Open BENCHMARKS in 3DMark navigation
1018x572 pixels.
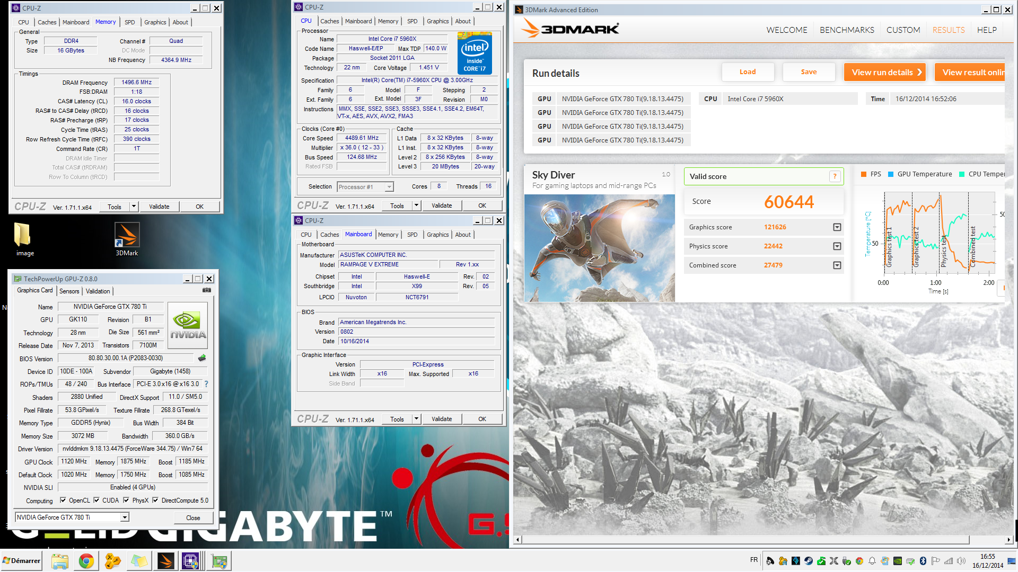(847, 30)
